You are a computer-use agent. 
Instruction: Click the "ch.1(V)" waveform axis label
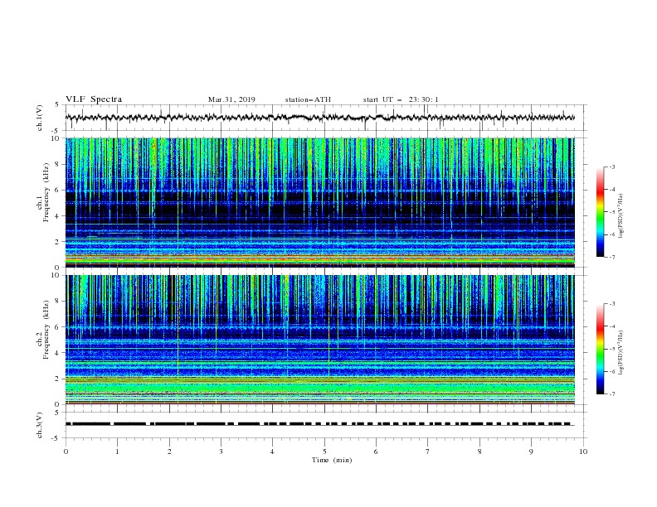tap(40, 118)
